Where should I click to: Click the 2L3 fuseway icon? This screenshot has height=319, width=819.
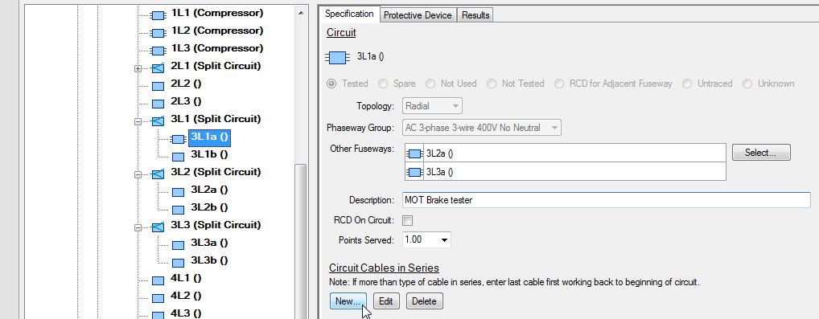[x=158, y=104]
